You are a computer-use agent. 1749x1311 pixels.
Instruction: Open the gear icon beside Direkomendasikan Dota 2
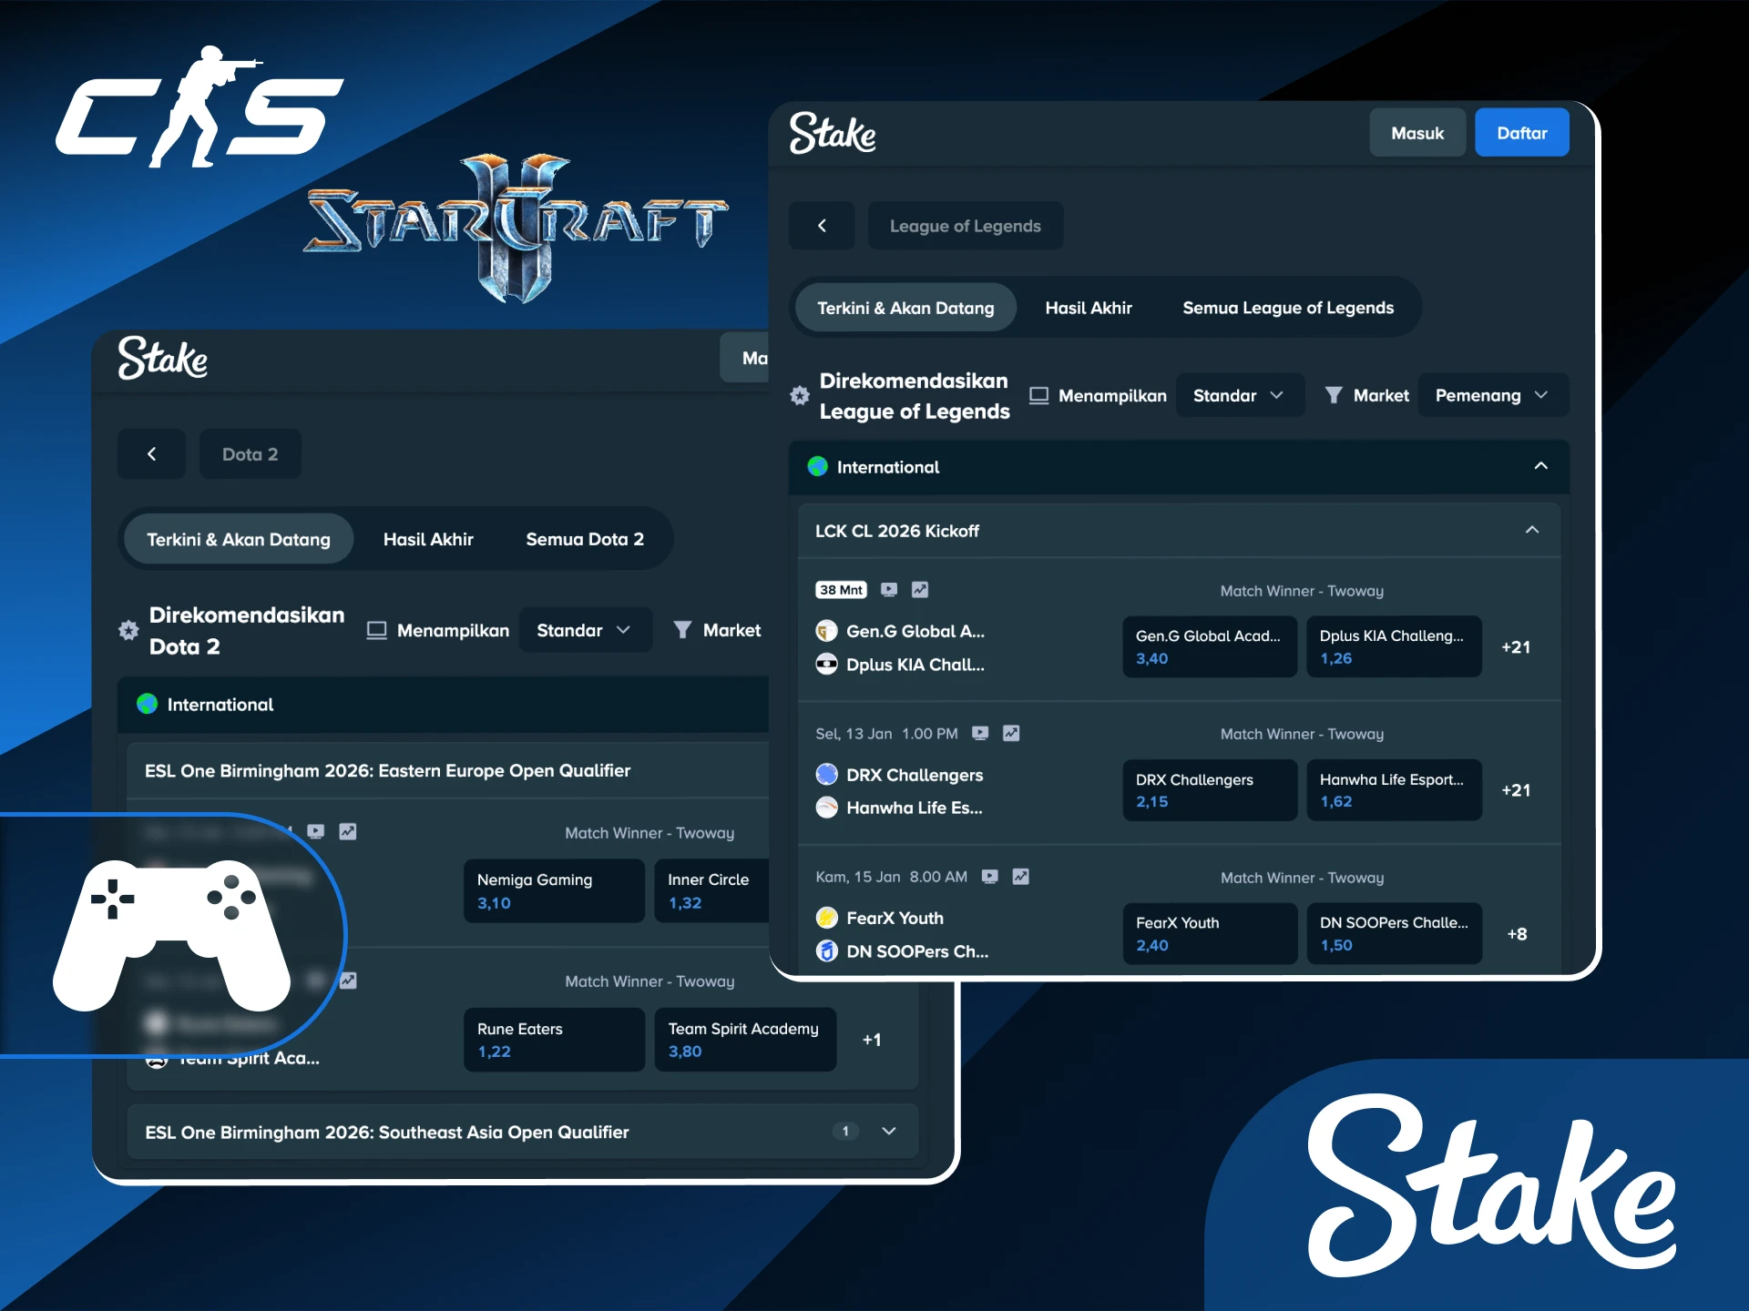128,630
